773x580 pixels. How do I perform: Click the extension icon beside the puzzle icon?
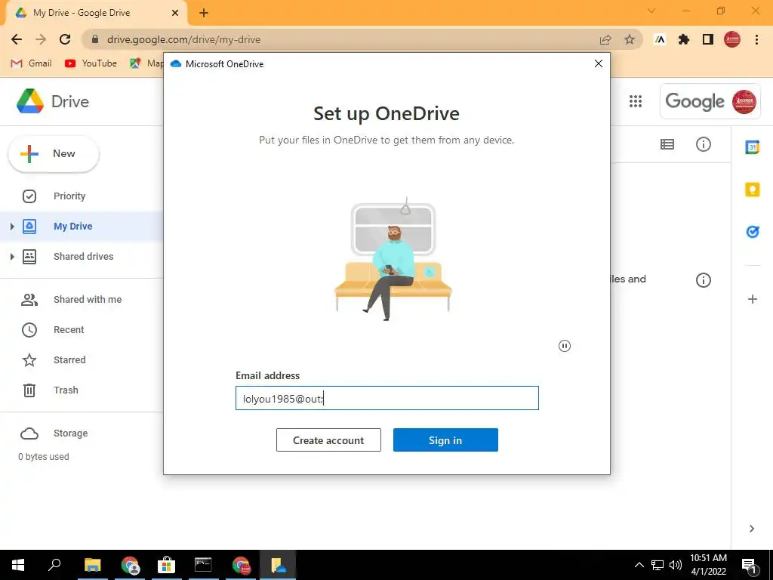click(x=660, y=39)
